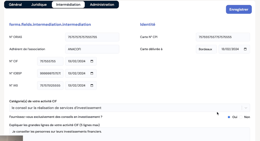Open calendar picker for N° IAS date
Viewport: 260px width, 141px height.
(92, 85)
